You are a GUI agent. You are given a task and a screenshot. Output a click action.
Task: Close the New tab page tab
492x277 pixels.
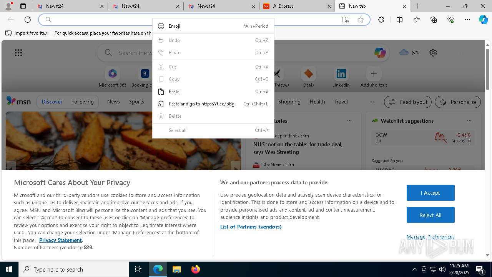(x=404, y=6)
